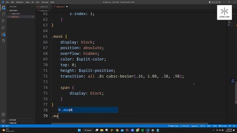Click the notifications bell in status bar

click(234, 126)
